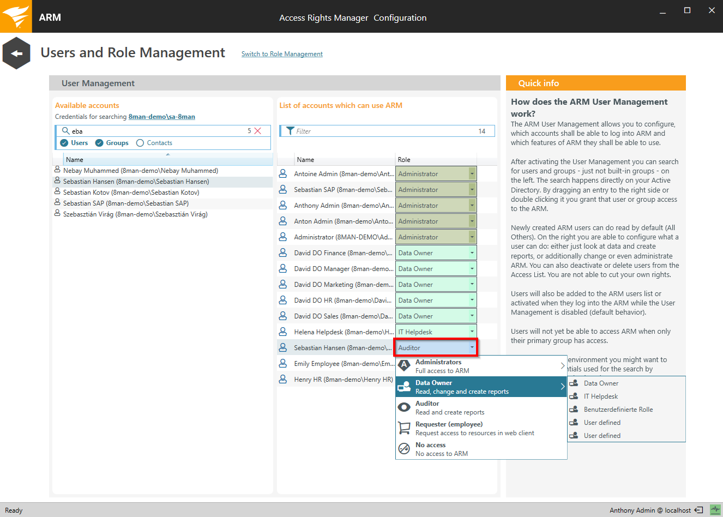Open role dropdown for Helena Helpdesk

tap(472, 332)
